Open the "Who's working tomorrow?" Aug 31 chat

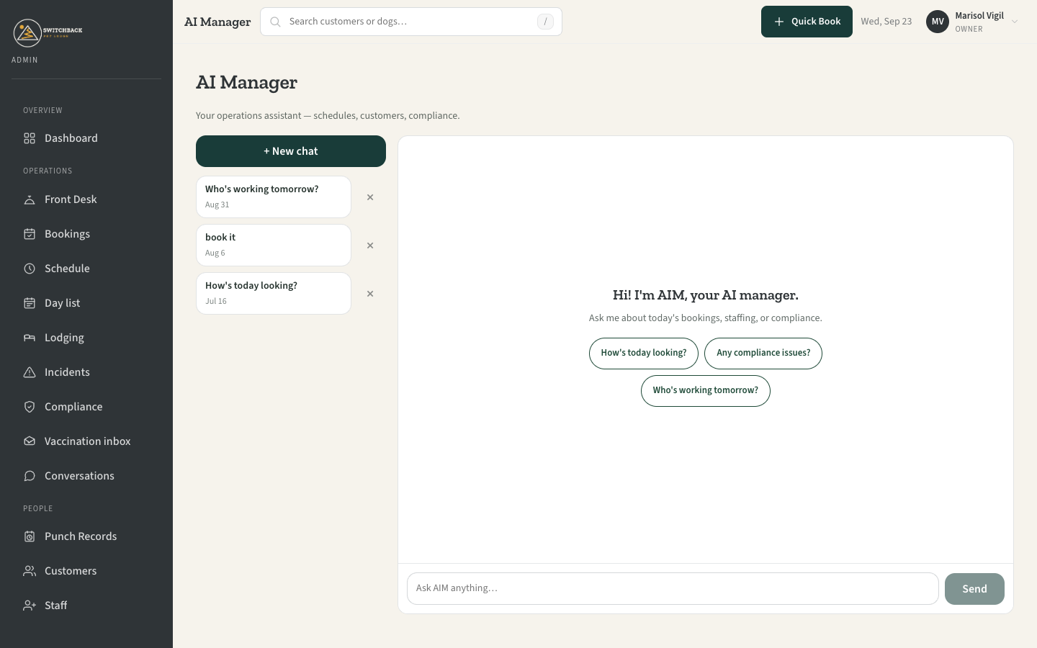point(274,197)
